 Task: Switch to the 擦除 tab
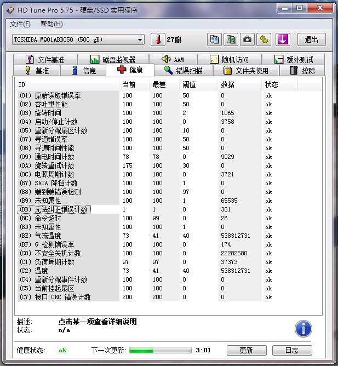302,71
